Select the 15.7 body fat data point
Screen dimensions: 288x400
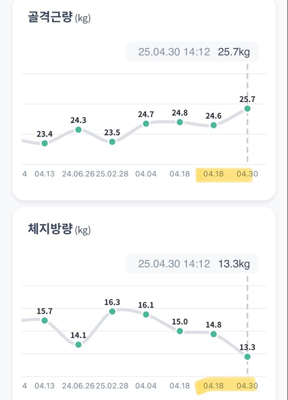click(x=45, y=321)
